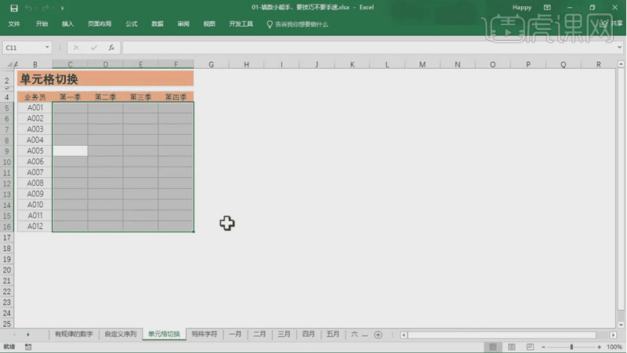The image size is (627, 353).
Task: Open the 文件 menu
Action: click(14, 24)
